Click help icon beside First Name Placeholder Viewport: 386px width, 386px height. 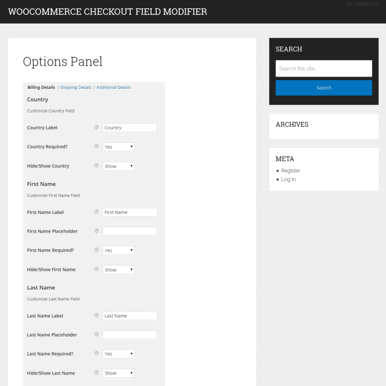pyautogui.click(x=96, y=231)
